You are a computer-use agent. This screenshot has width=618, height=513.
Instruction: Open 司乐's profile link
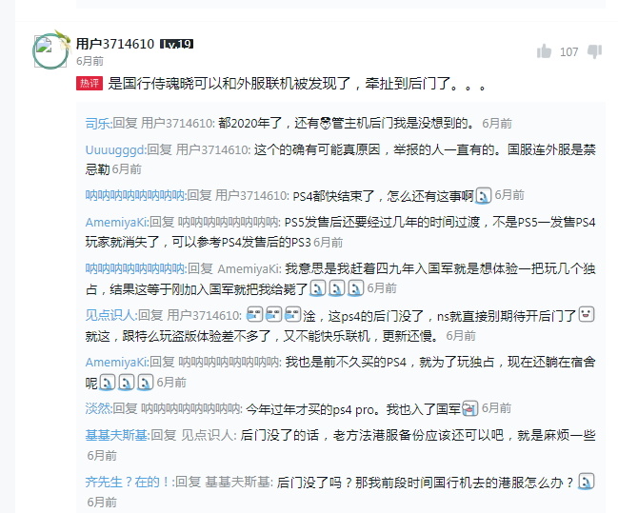click(98, 124)
